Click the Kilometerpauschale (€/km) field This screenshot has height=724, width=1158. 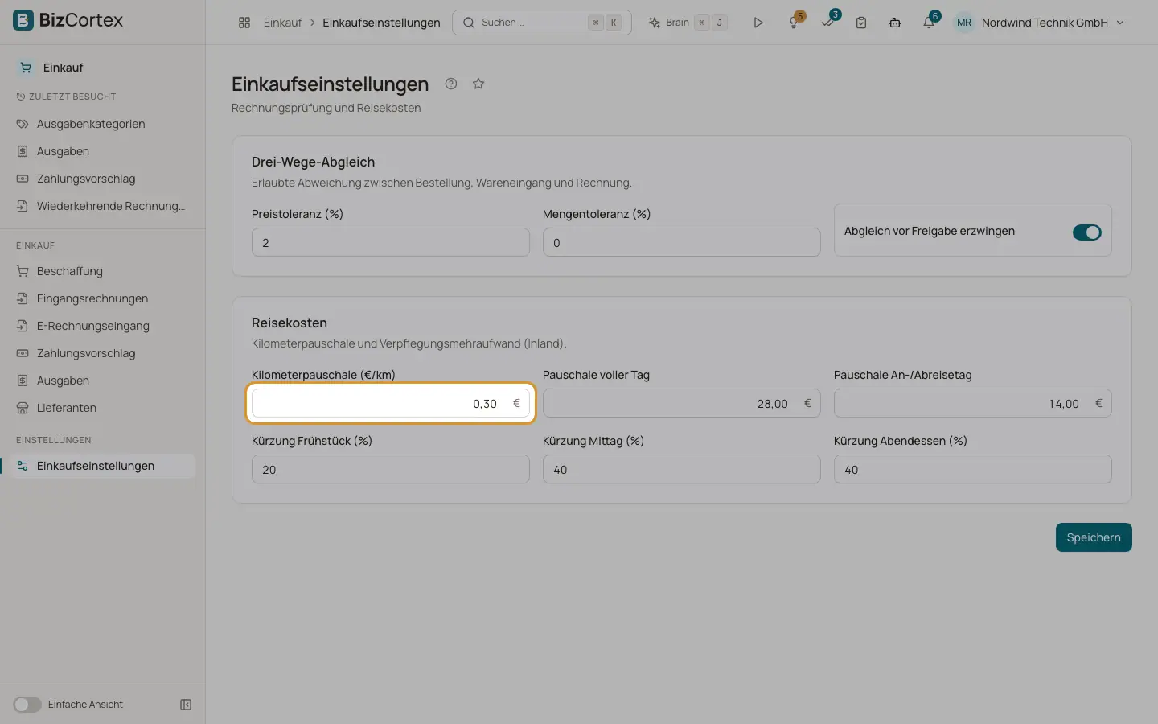tap(391, 403)
